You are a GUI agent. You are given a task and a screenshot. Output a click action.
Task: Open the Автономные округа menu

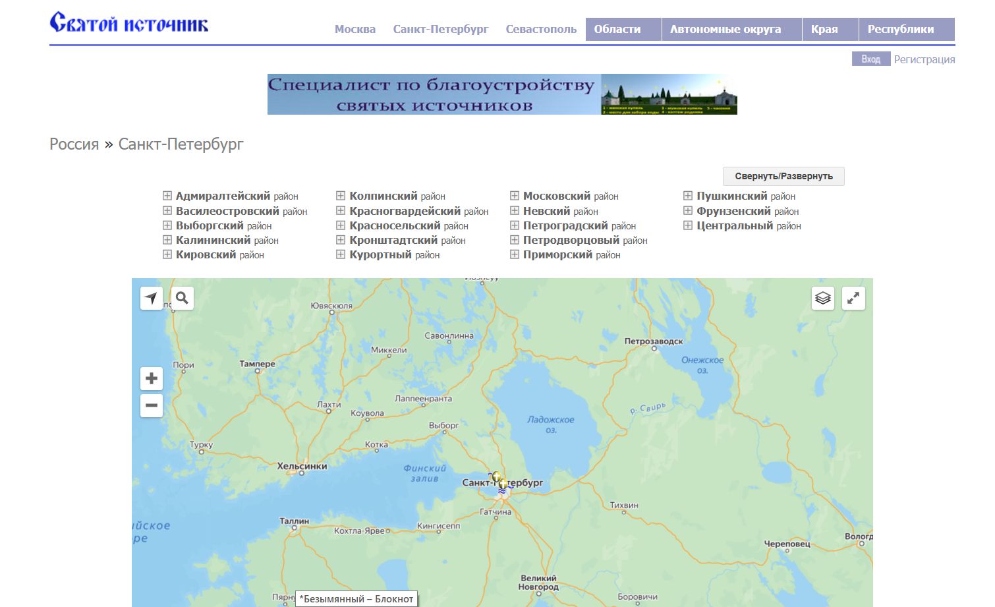click(725, 29)
